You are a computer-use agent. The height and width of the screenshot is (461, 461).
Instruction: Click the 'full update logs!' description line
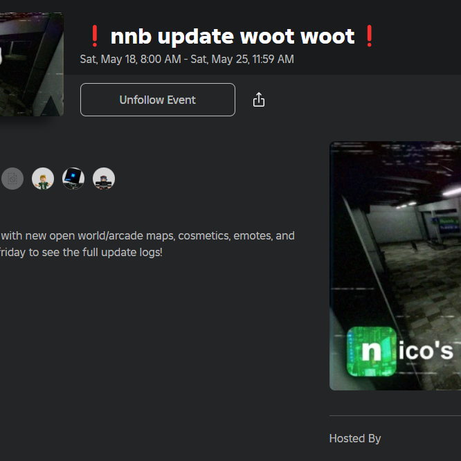point(81,252)
